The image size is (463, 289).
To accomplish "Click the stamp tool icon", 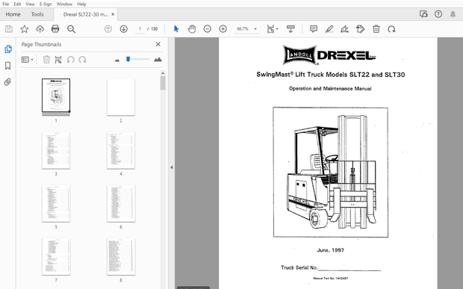I will [360, 29].
